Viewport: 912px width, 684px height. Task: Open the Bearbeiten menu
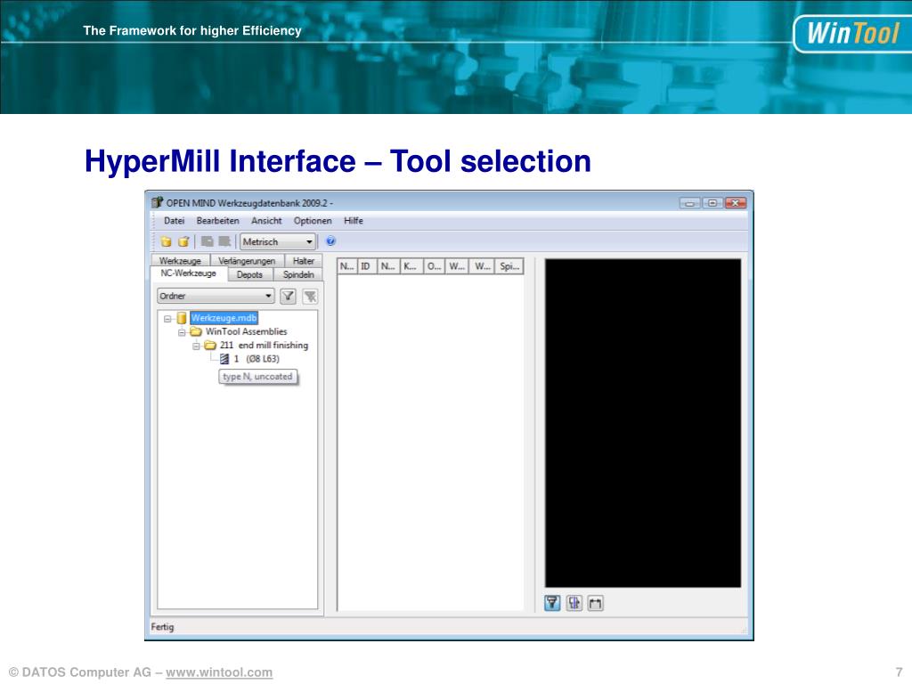pos(217,221)
